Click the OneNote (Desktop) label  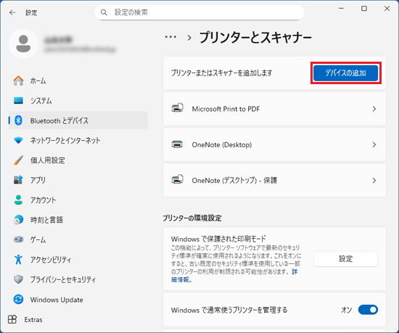point(222,145)
